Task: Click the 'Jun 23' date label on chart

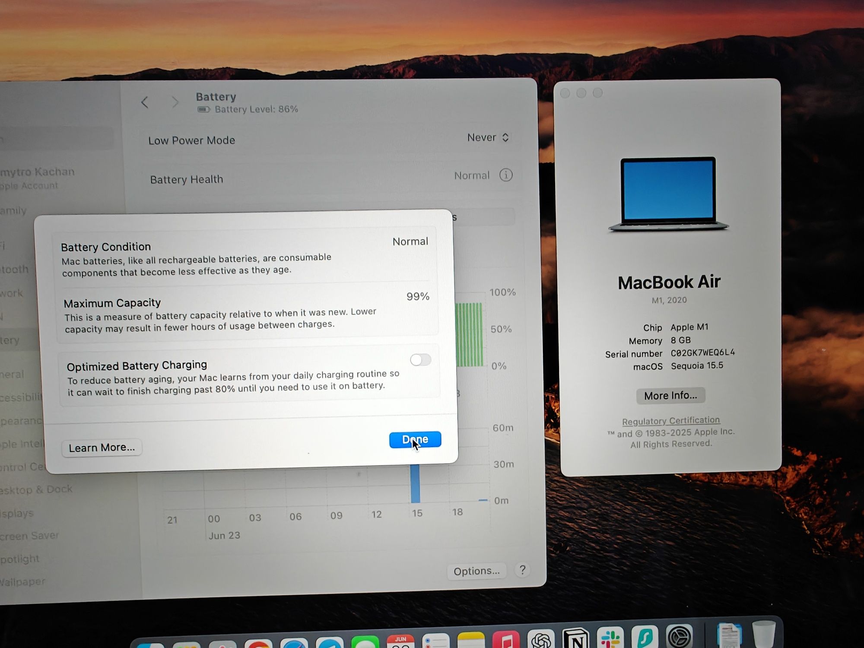Action: 224,536
